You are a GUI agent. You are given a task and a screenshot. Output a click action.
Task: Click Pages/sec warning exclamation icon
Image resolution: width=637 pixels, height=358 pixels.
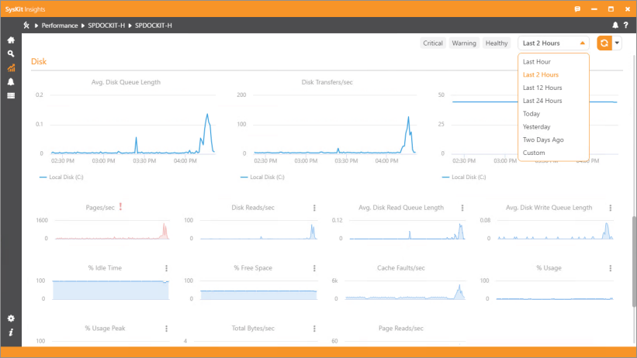click(x=121, y=207)
